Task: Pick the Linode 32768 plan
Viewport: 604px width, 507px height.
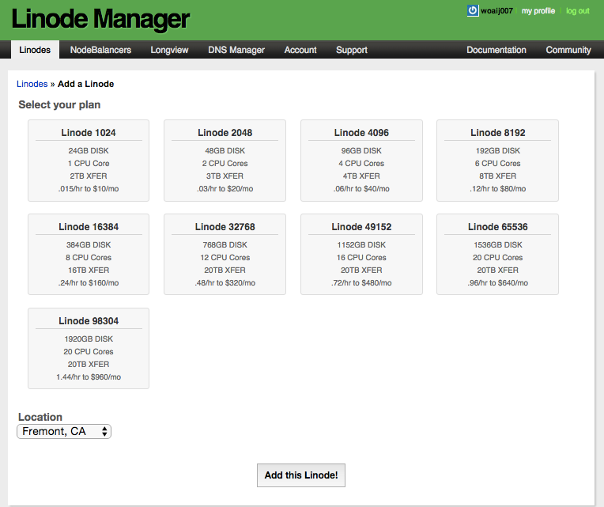Action: point(225,254)
